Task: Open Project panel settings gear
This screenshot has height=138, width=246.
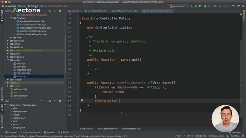Action: pyautogui.click(x=60, y=11)
